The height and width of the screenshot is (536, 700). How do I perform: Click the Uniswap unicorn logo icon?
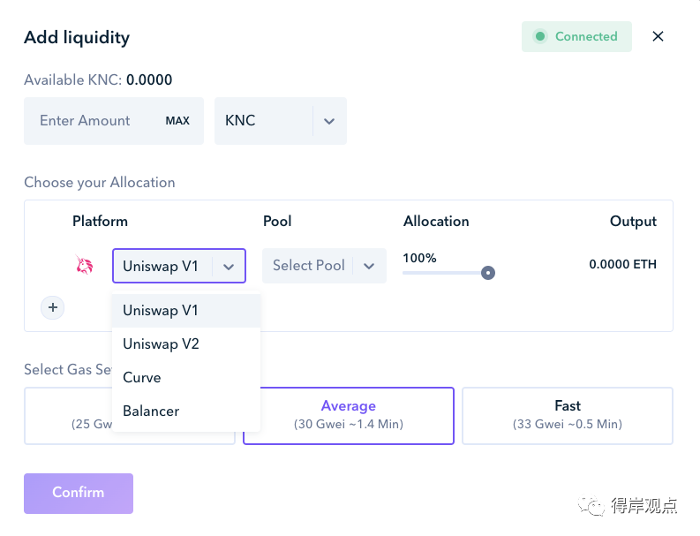tap(84, 265)
